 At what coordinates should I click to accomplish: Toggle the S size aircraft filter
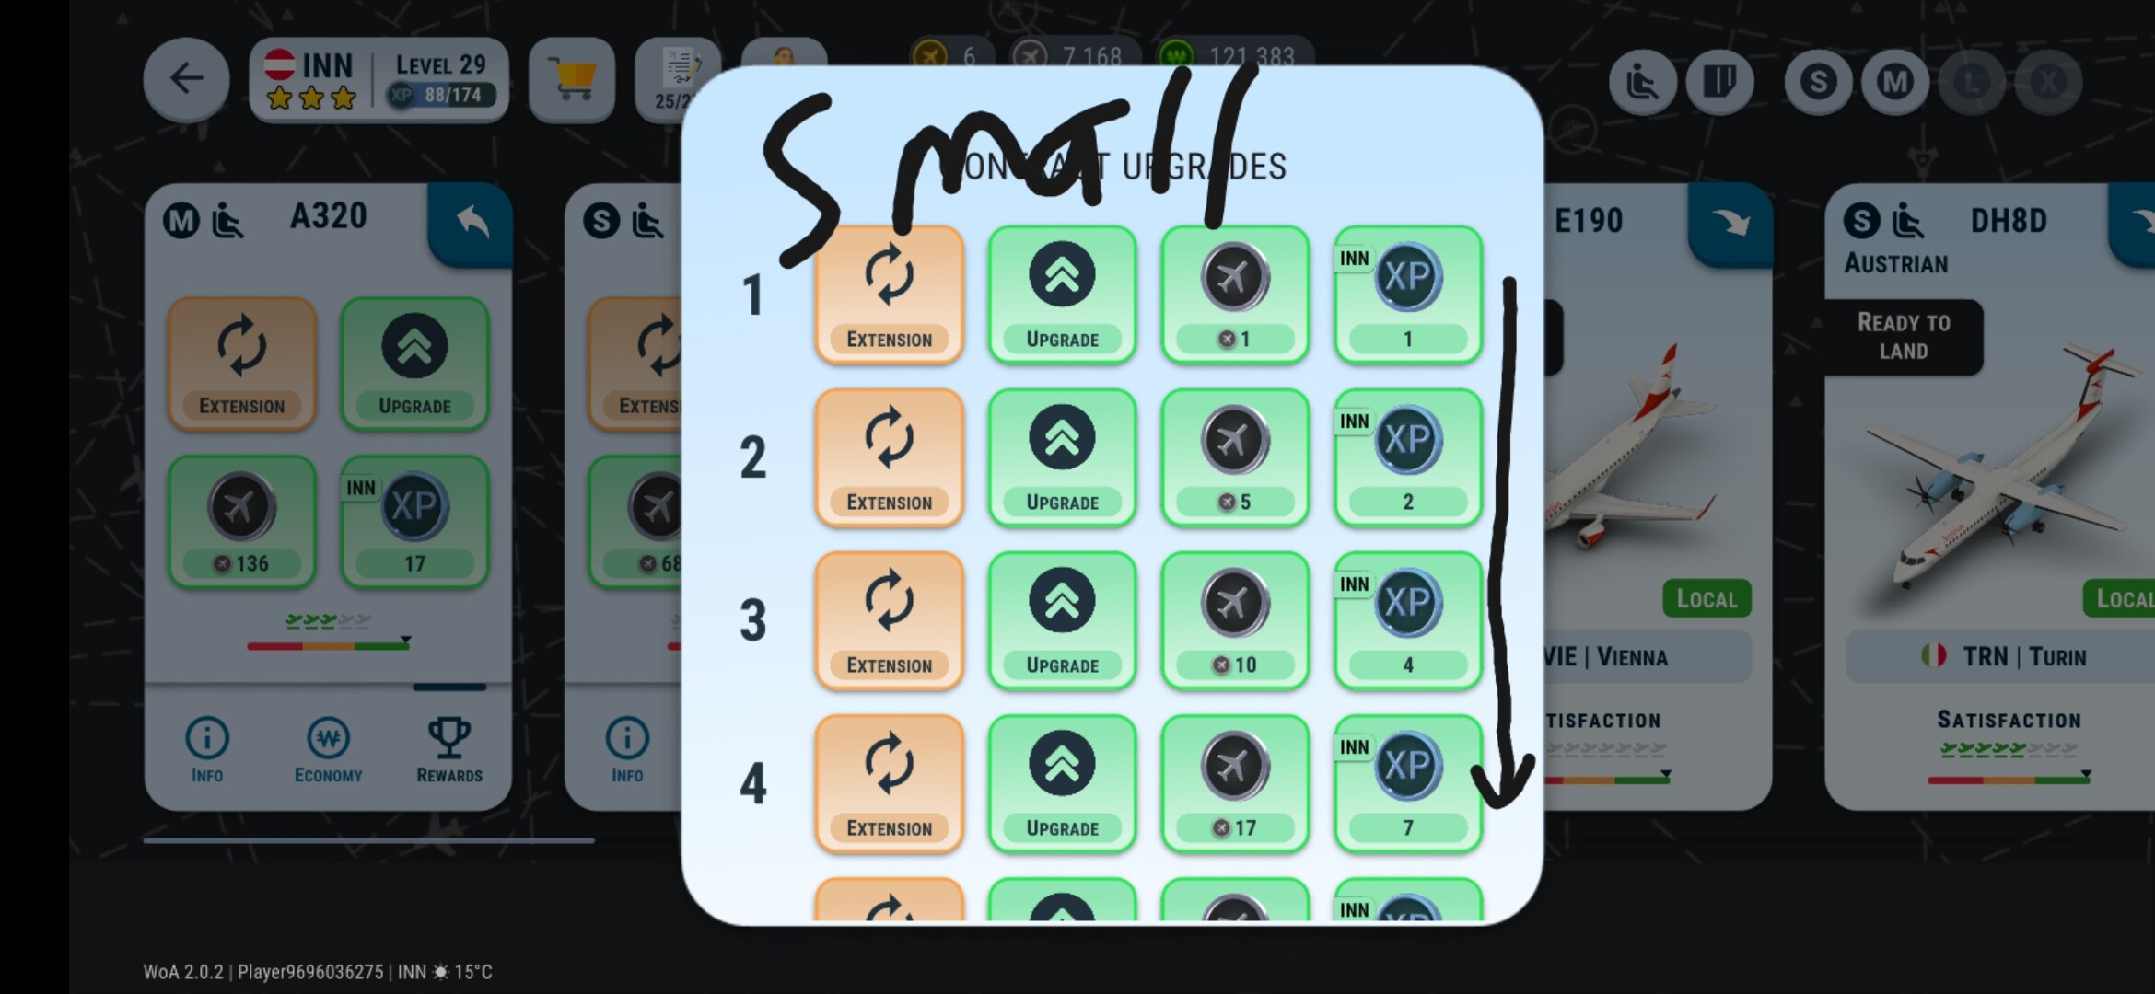(1818, 83)
